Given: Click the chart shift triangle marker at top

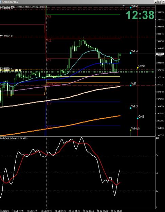Looking at the screenshot, I should pos(124,6).
